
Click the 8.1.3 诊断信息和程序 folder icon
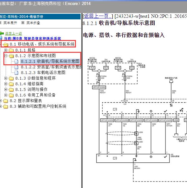(11, 78)
